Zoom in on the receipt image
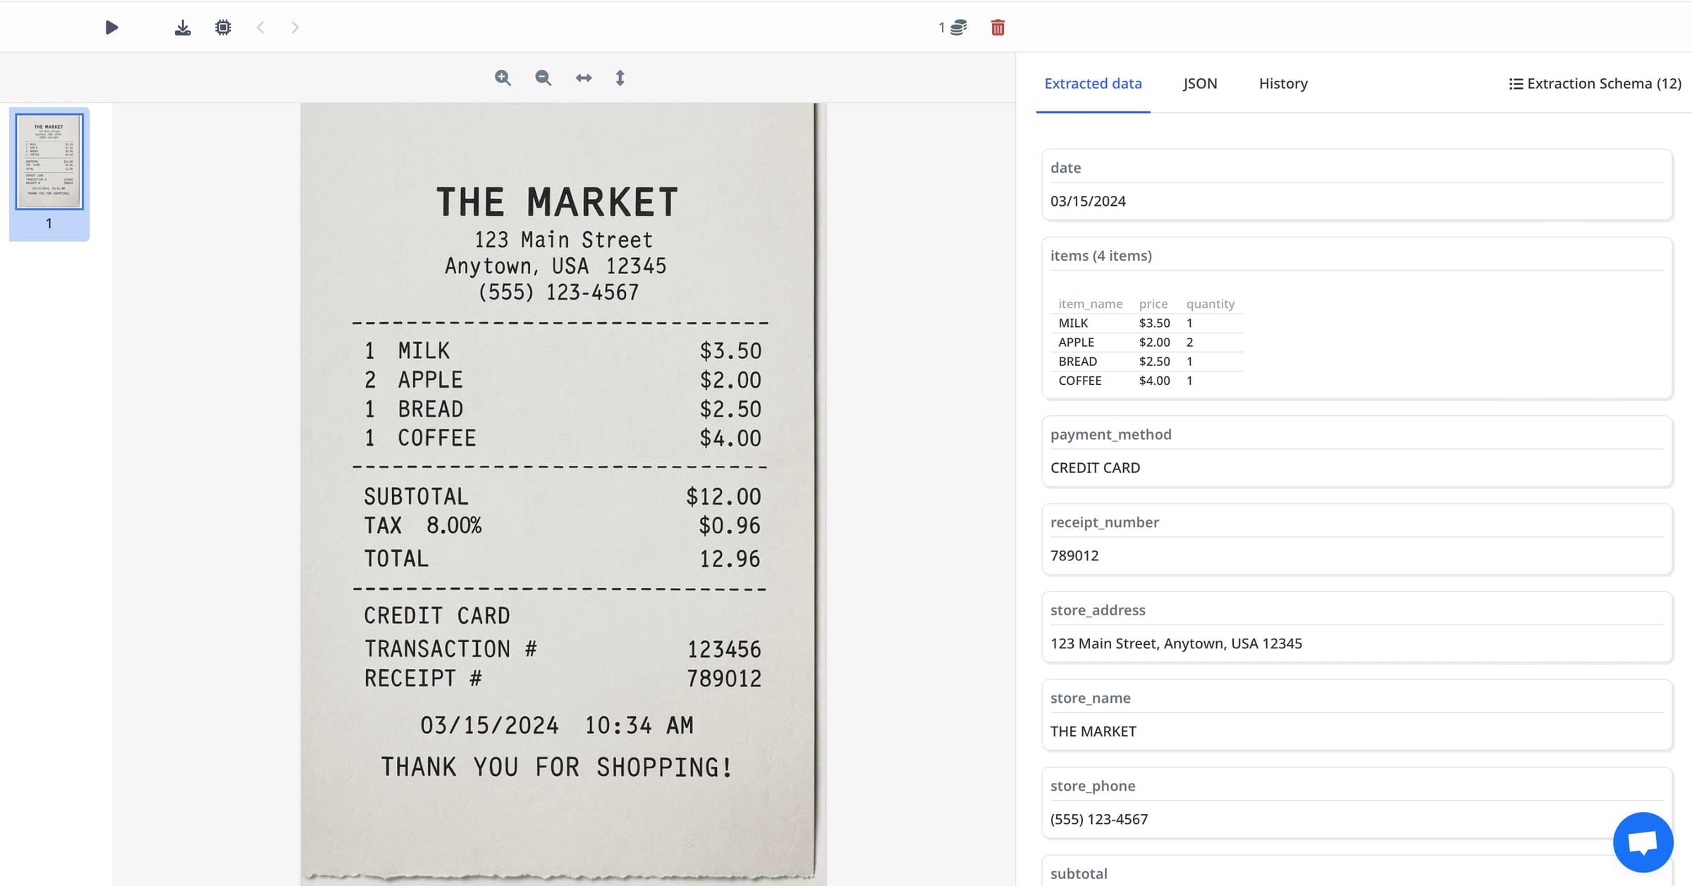Screen dimensions: 1692x886 click(503, 78)
